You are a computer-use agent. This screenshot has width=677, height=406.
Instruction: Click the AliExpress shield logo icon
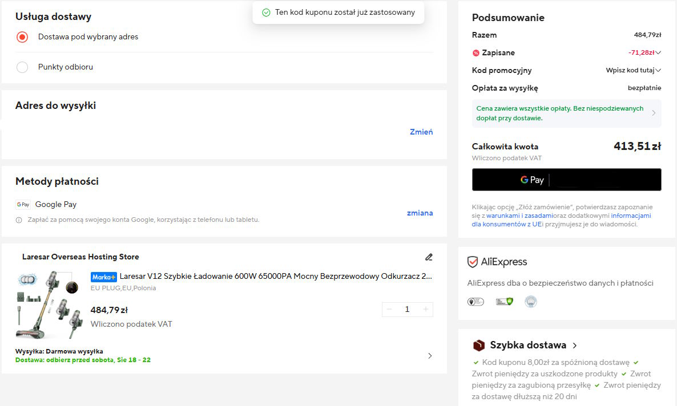472,262
